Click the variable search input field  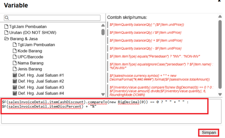[52, 18]
